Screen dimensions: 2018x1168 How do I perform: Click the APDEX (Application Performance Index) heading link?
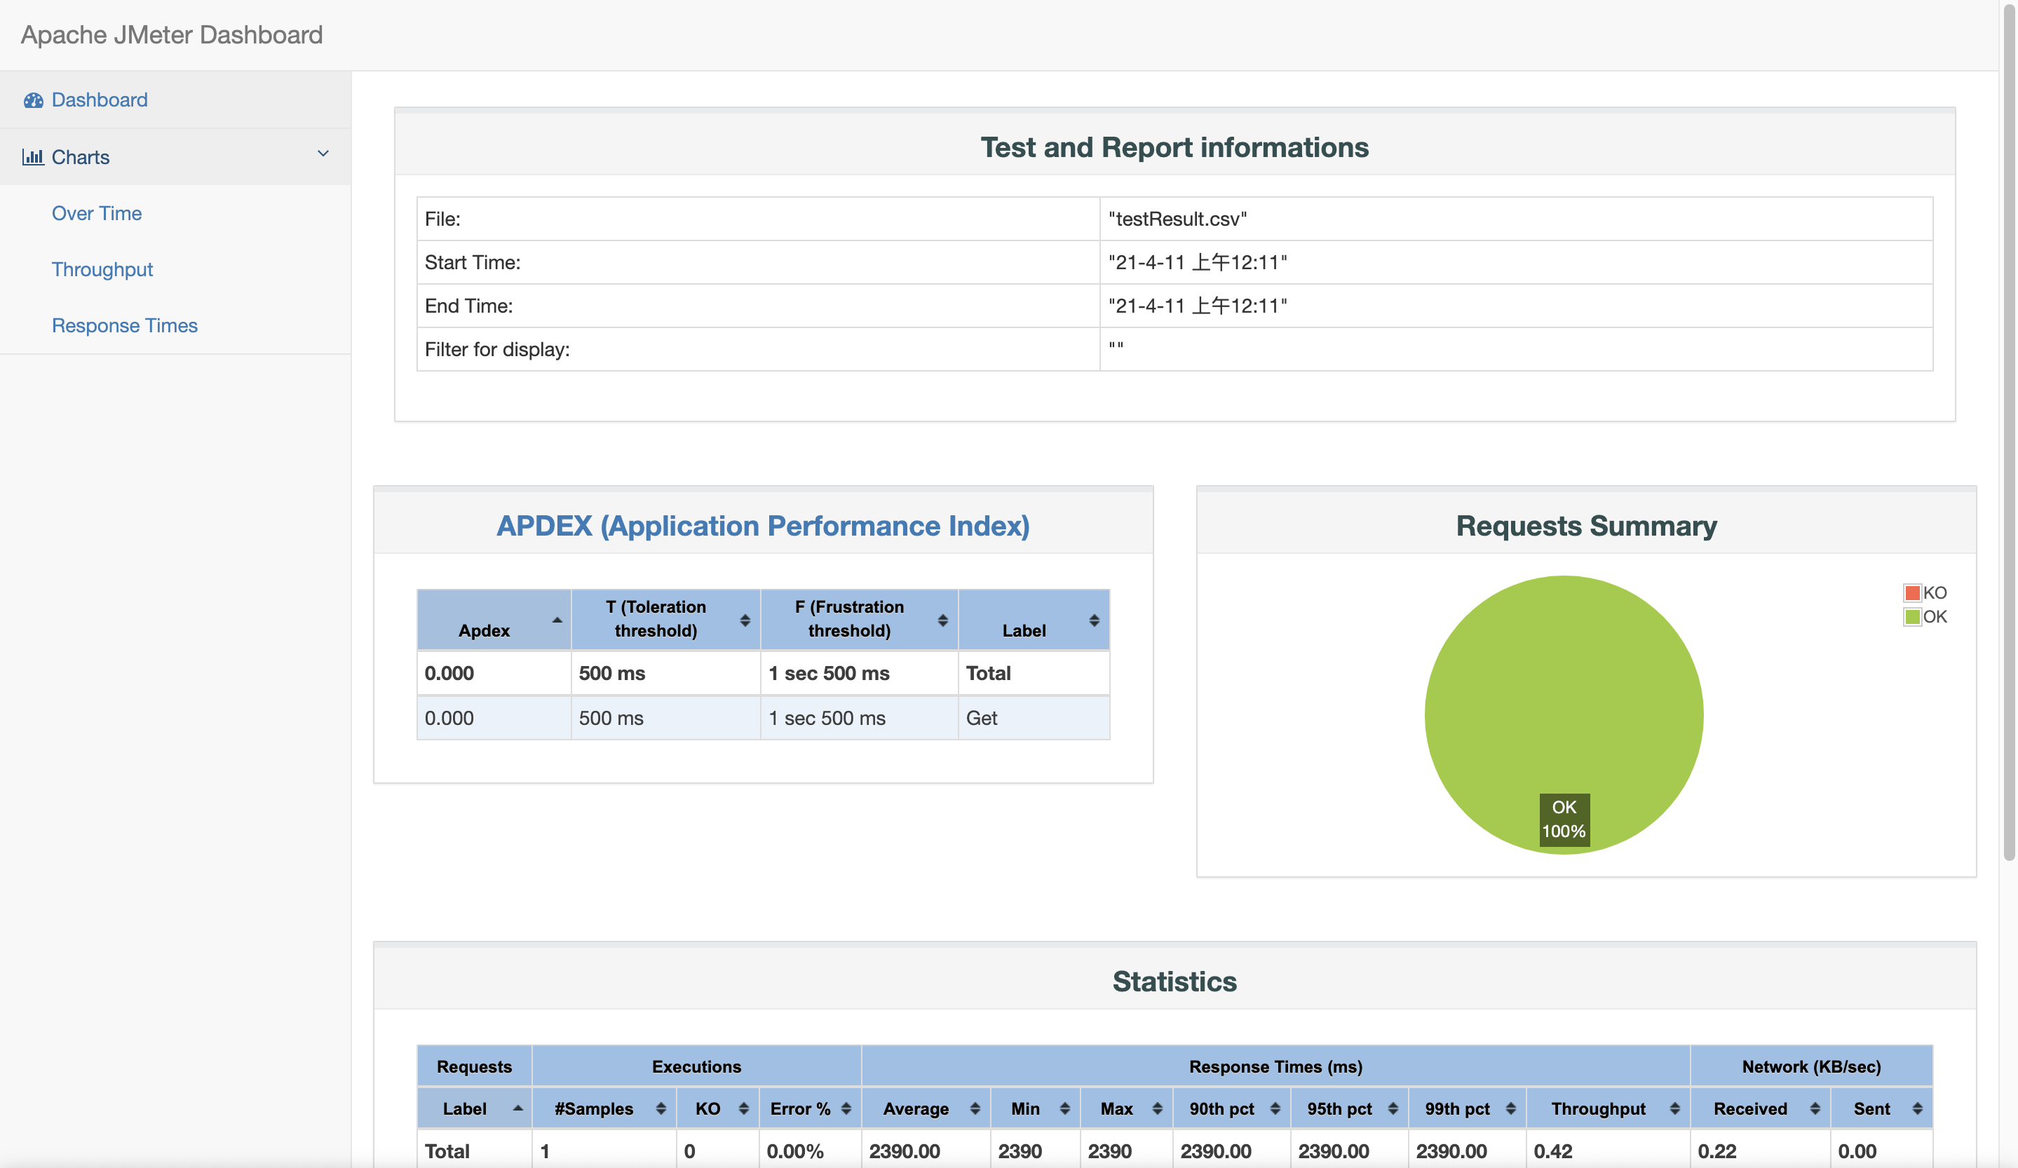click(x=763, y=526)
